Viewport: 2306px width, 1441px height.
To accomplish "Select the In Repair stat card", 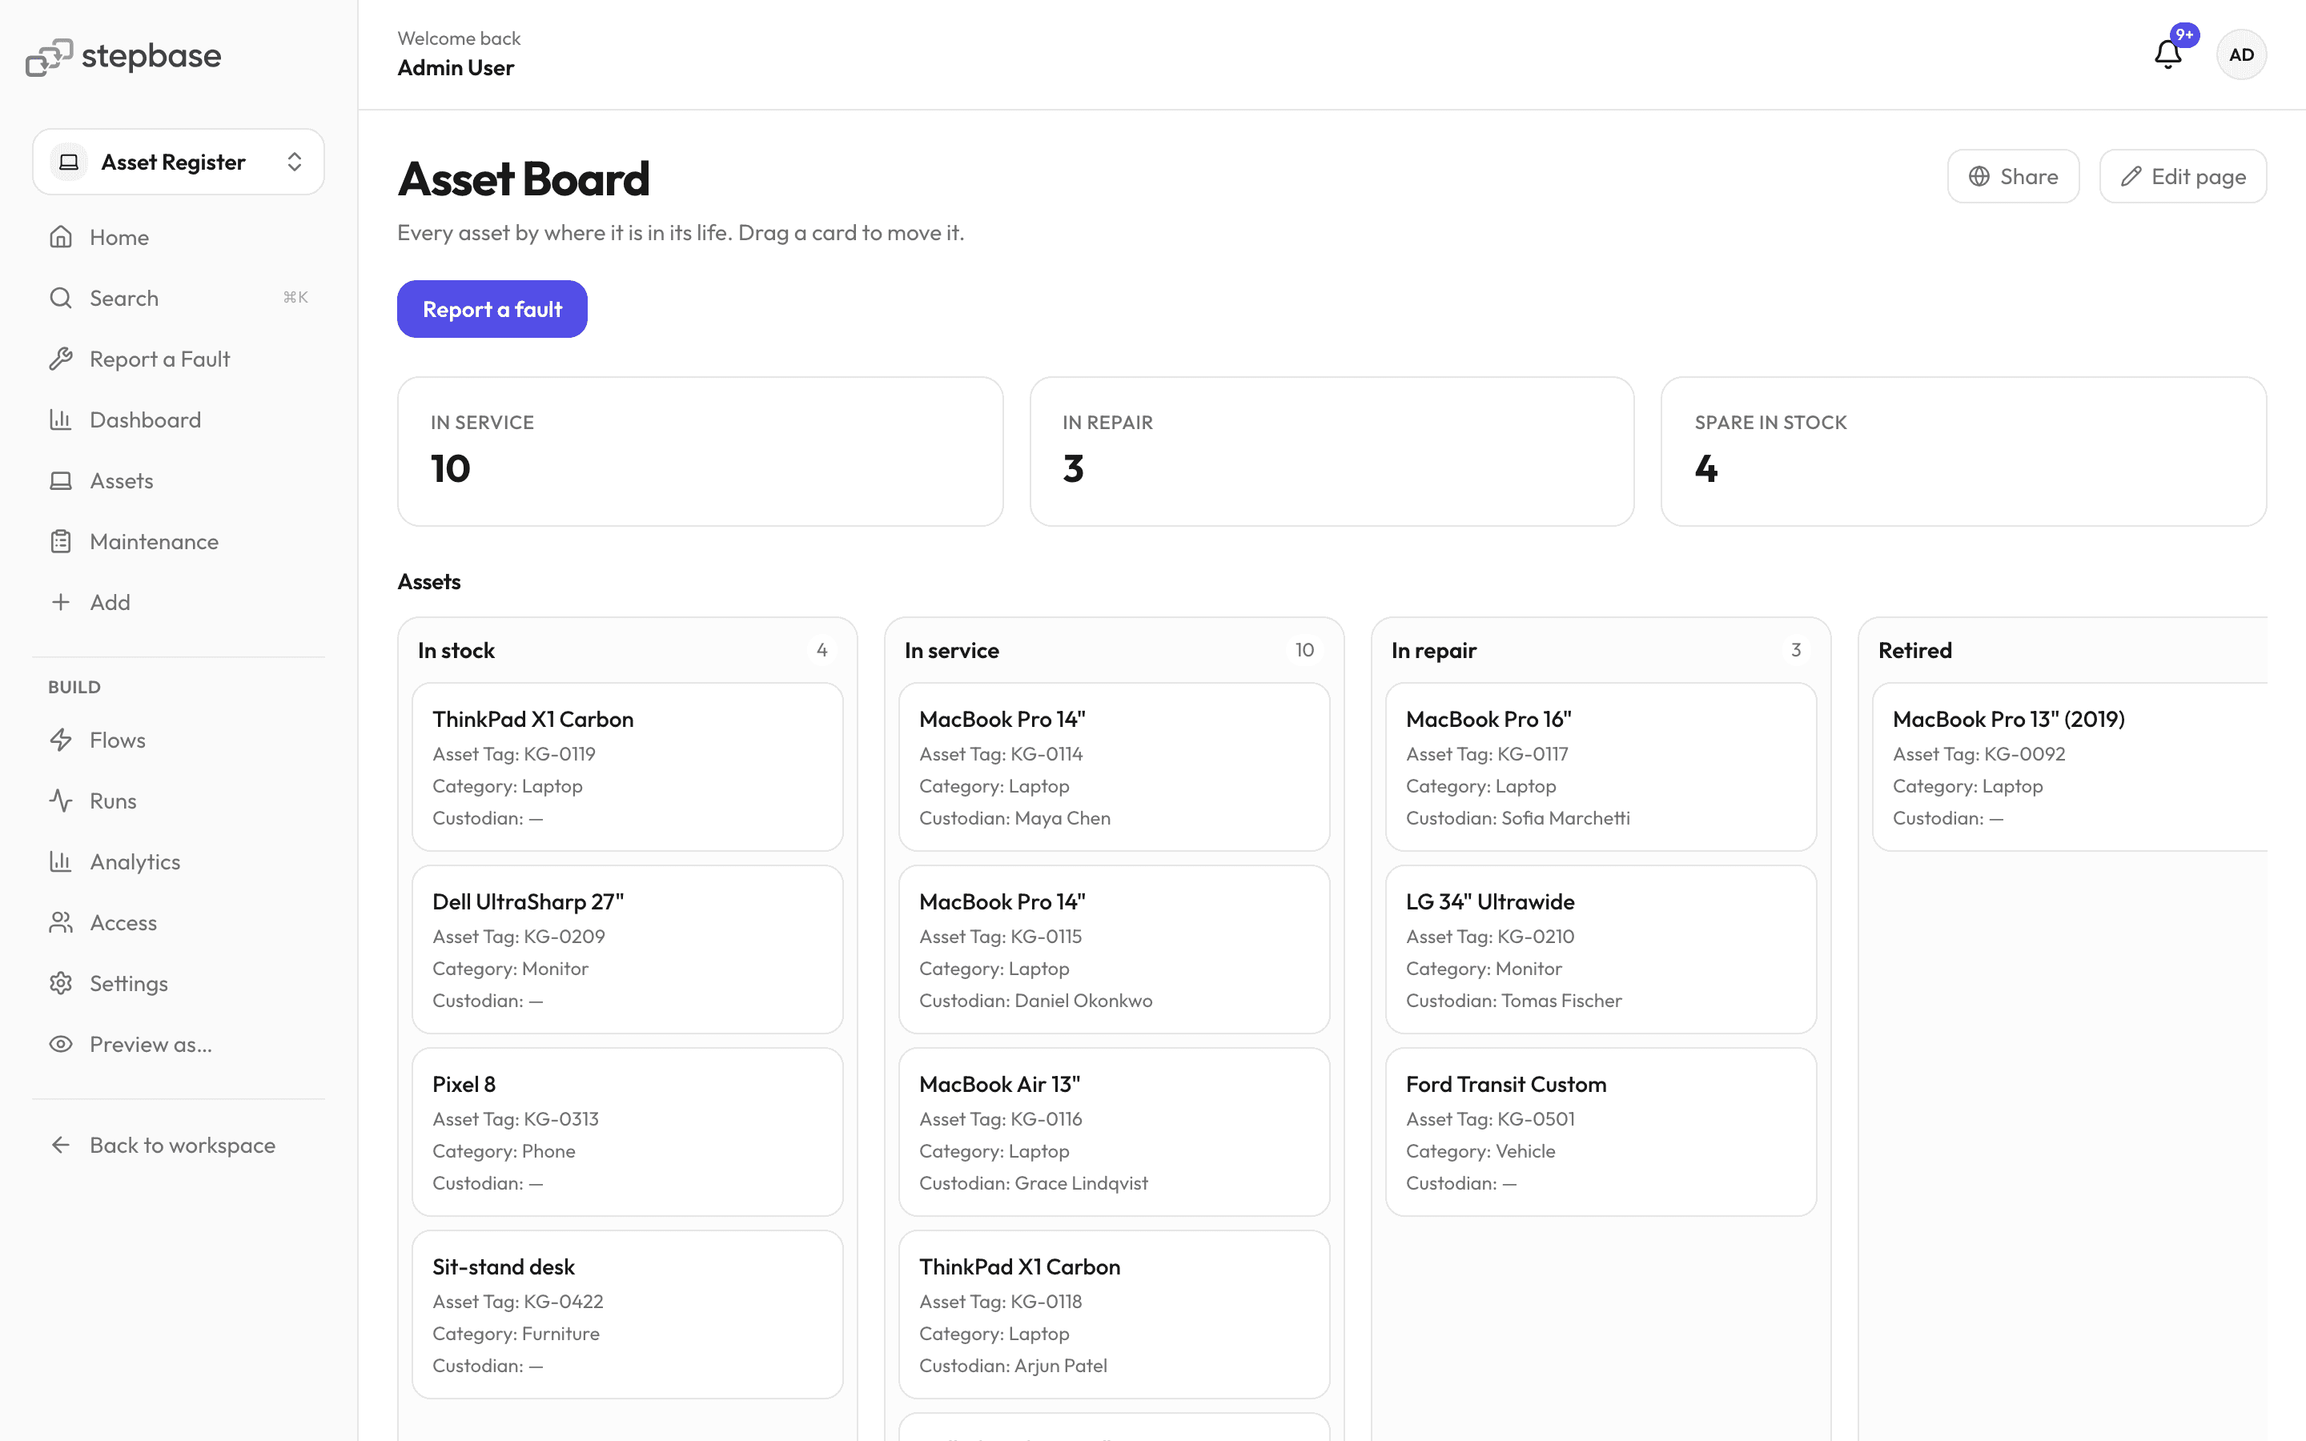I will pyautogui.click(x=1332, y=452).
